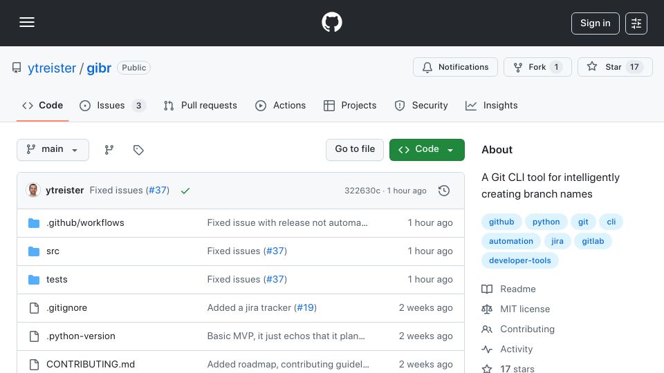Switch to the Code tab
This screenshot has height=373, width=664.
point(42,105)
